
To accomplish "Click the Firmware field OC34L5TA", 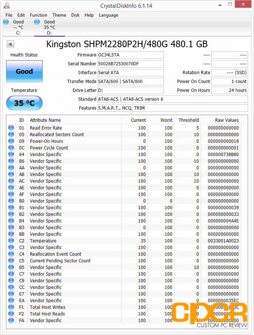I will tap(131, 55).
